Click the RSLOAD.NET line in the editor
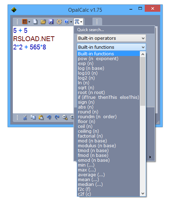This screenshot has width=170, height=207. (x=34, y=39)
